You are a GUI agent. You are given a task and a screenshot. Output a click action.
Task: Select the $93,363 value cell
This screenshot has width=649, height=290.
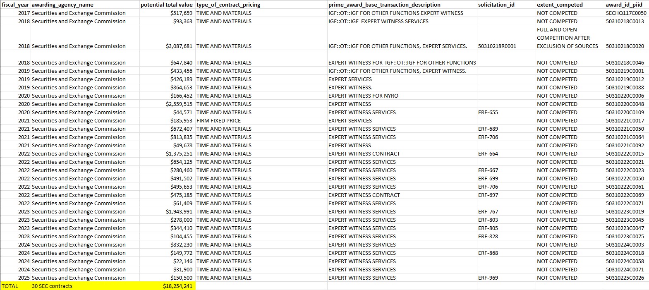pos(167,21)
